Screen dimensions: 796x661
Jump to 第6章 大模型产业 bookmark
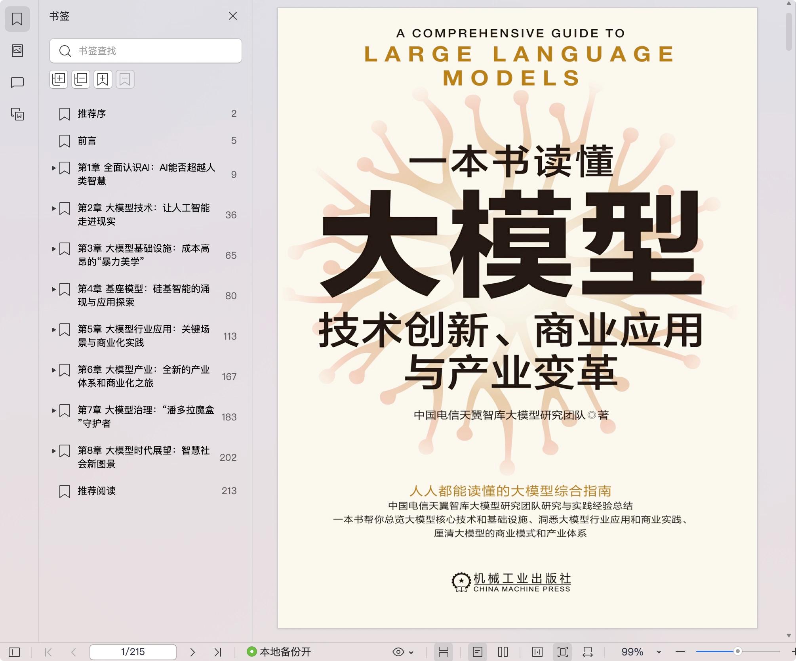point(144,376)
